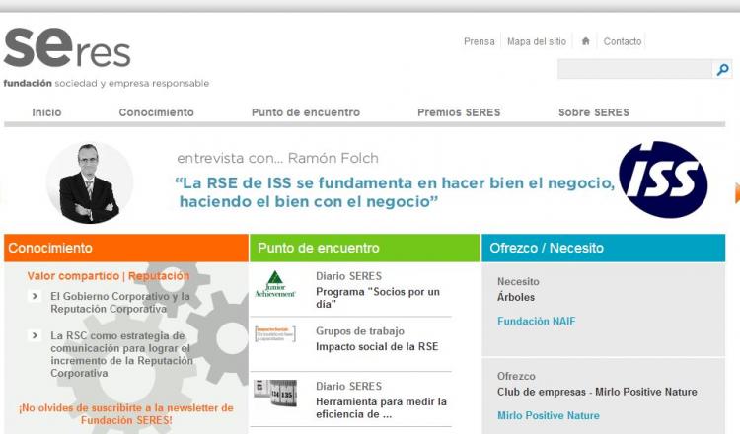Open the Valor compartido link
This screenshot has width=740, height=434.
[x=73, y=276]
